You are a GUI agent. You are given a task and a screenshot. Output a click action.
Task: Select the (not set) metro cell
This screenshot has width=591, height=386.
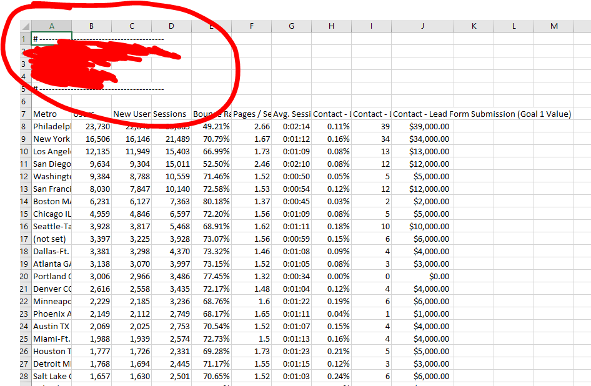[51, 239]
